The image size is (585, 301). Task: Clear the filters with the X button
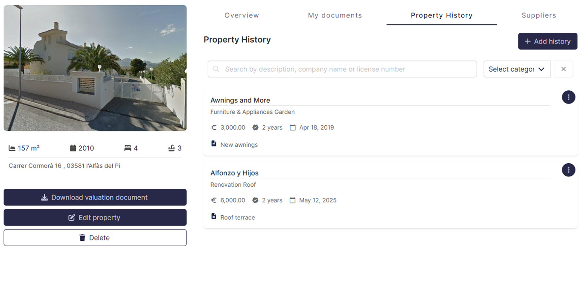(563, 69)
